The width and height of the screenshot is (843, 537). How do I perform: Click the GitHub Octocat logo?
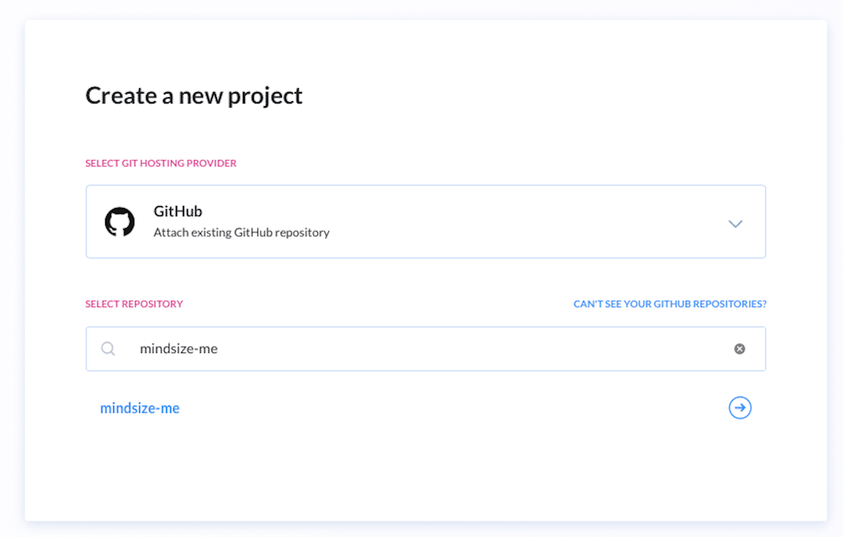[x=120, y=222]
